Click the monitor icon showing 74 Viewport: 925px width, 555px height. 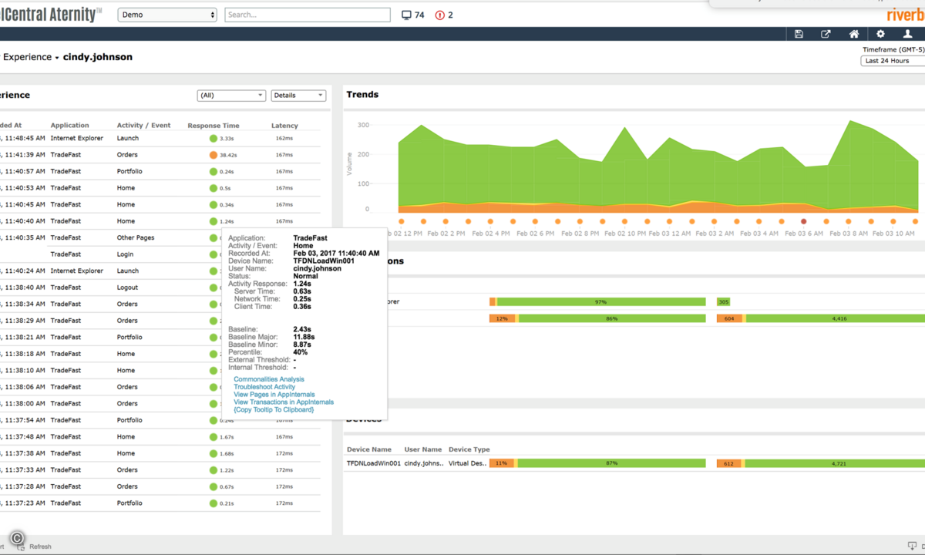point(407,15)
